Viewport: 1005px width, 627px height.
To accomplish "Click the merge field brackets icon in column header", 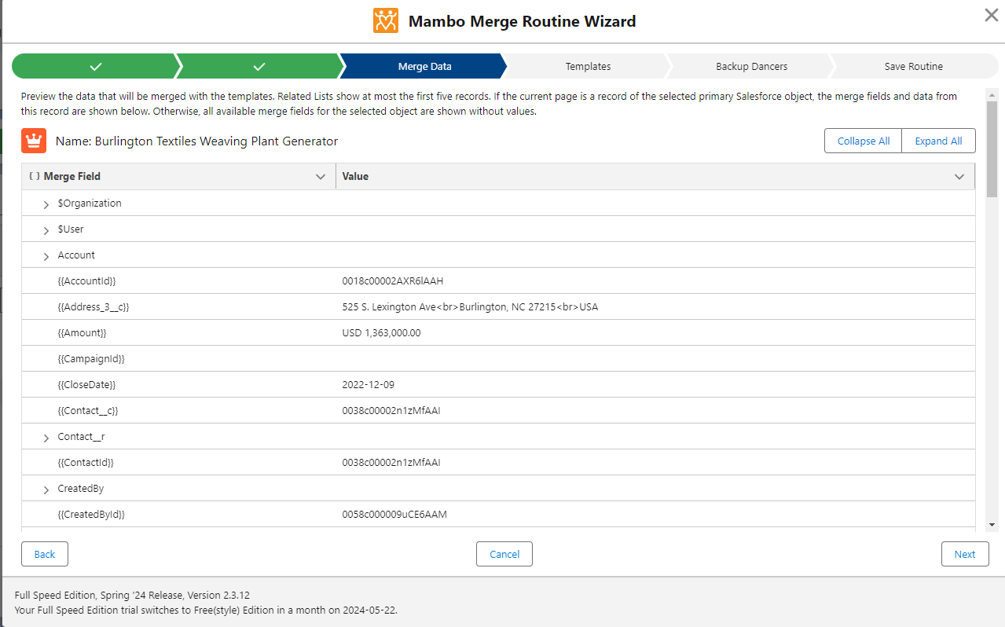I will pos(32,176).
